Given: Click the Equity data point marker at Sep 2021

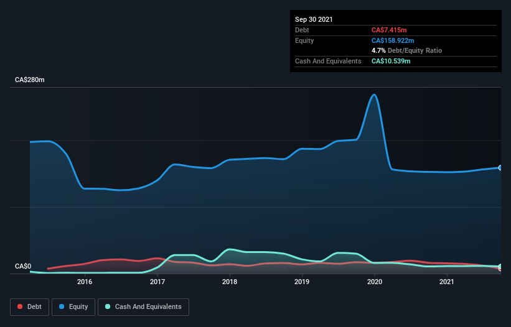Looking at the screenshot, I should pyautogui.click(x=500, y=168).
